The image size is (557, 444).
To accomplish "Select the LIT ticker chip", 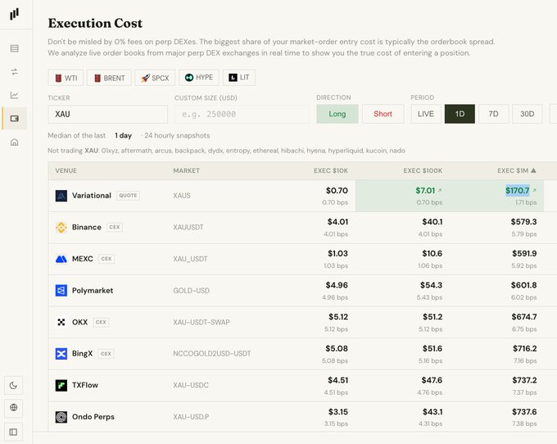I will [239, 78].
